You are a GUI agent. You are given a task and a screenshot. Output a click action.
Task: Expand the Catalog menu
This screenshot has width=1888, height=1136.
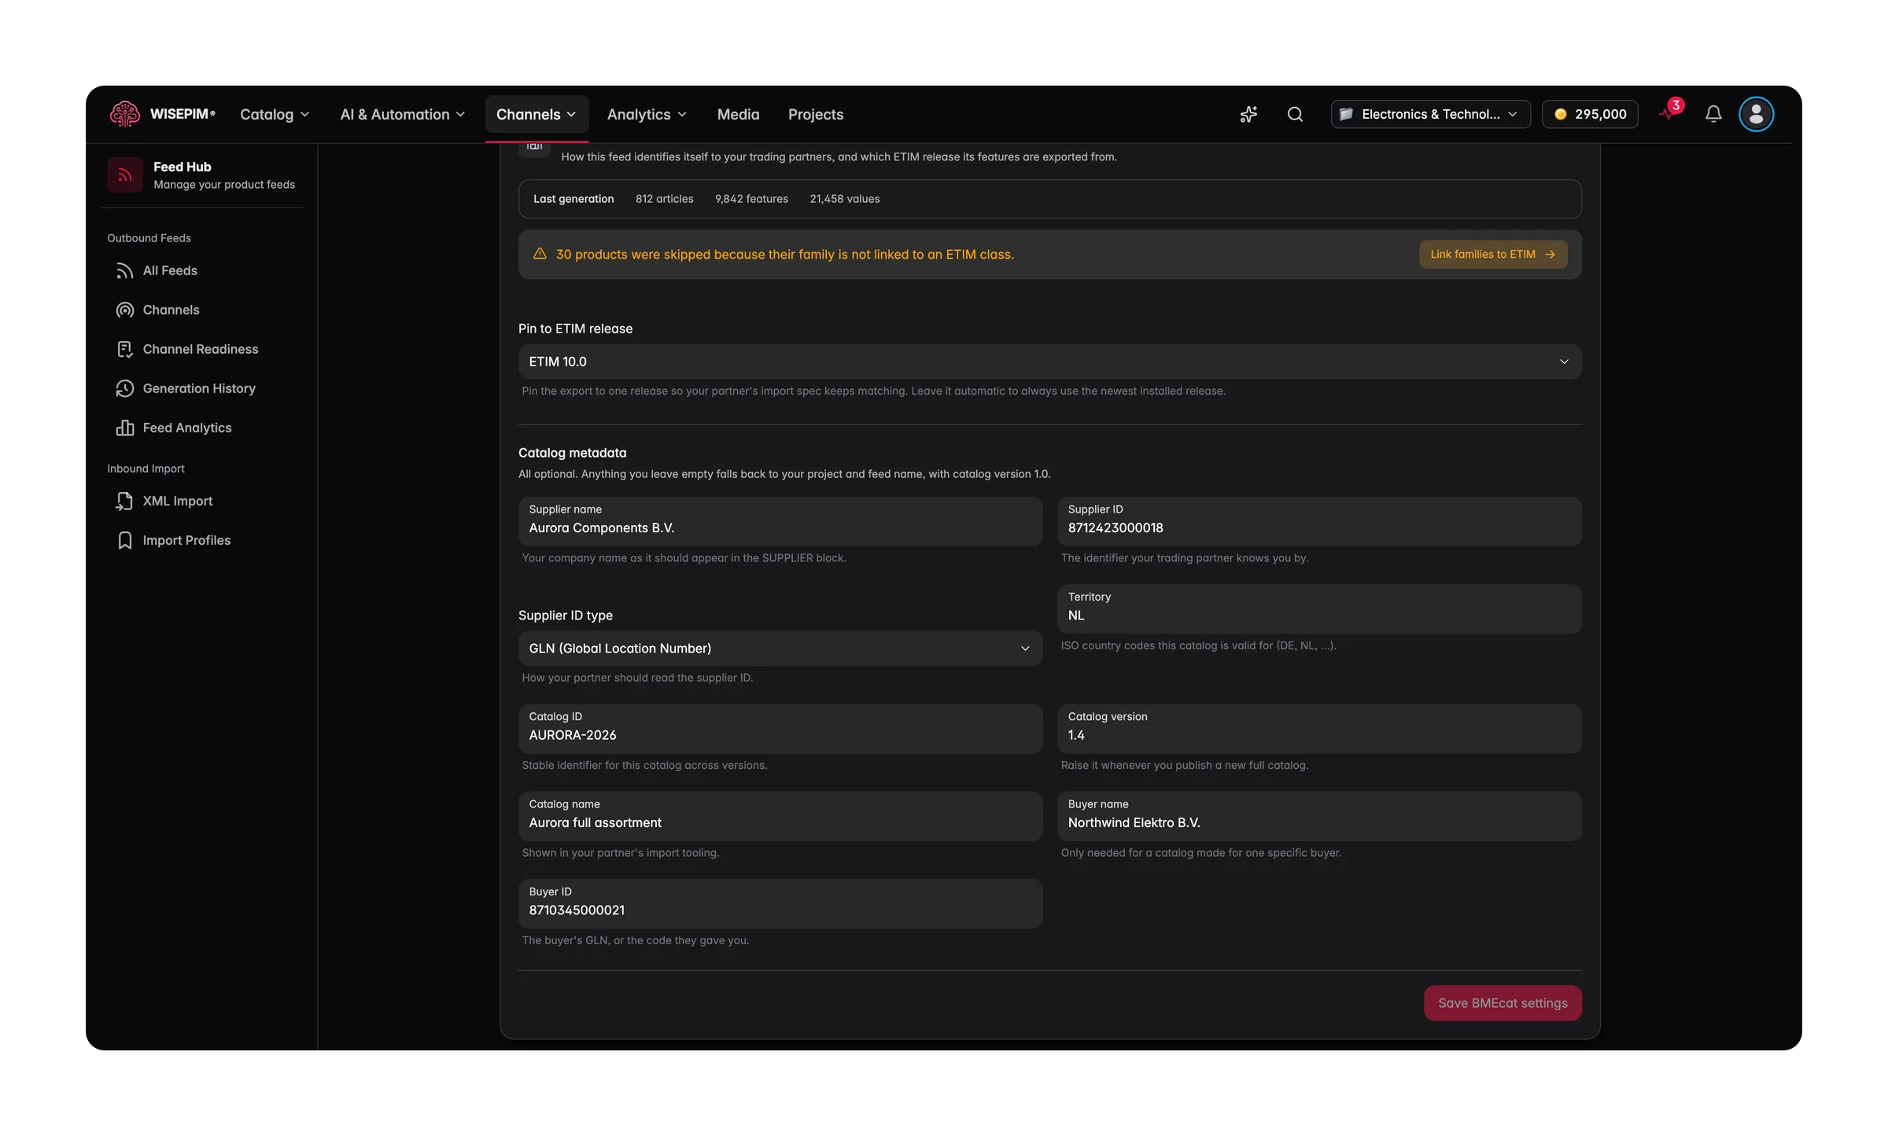click(275, 114)
